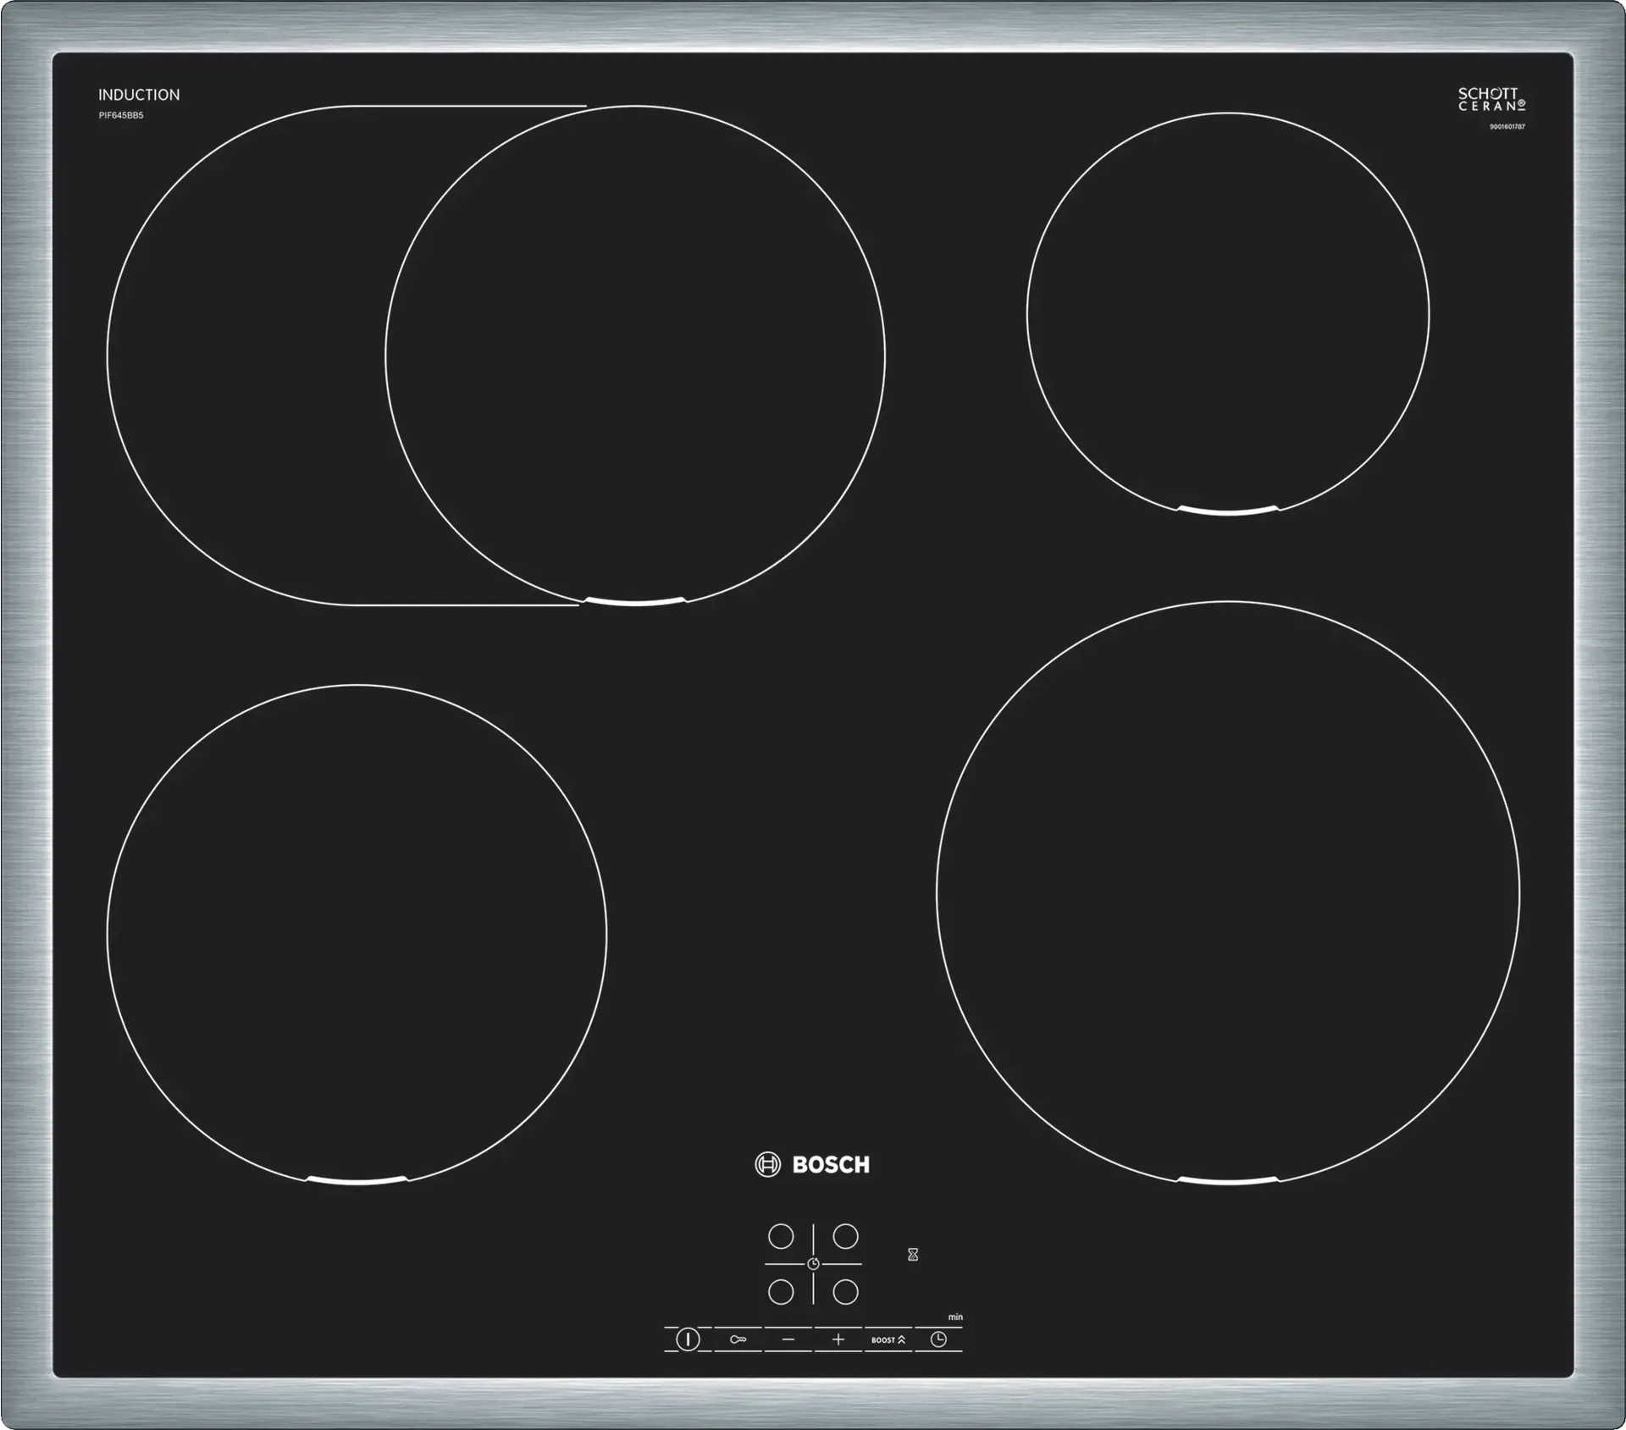Enable the child lock function
Screen dimensions: 1626x1430
738,1339
